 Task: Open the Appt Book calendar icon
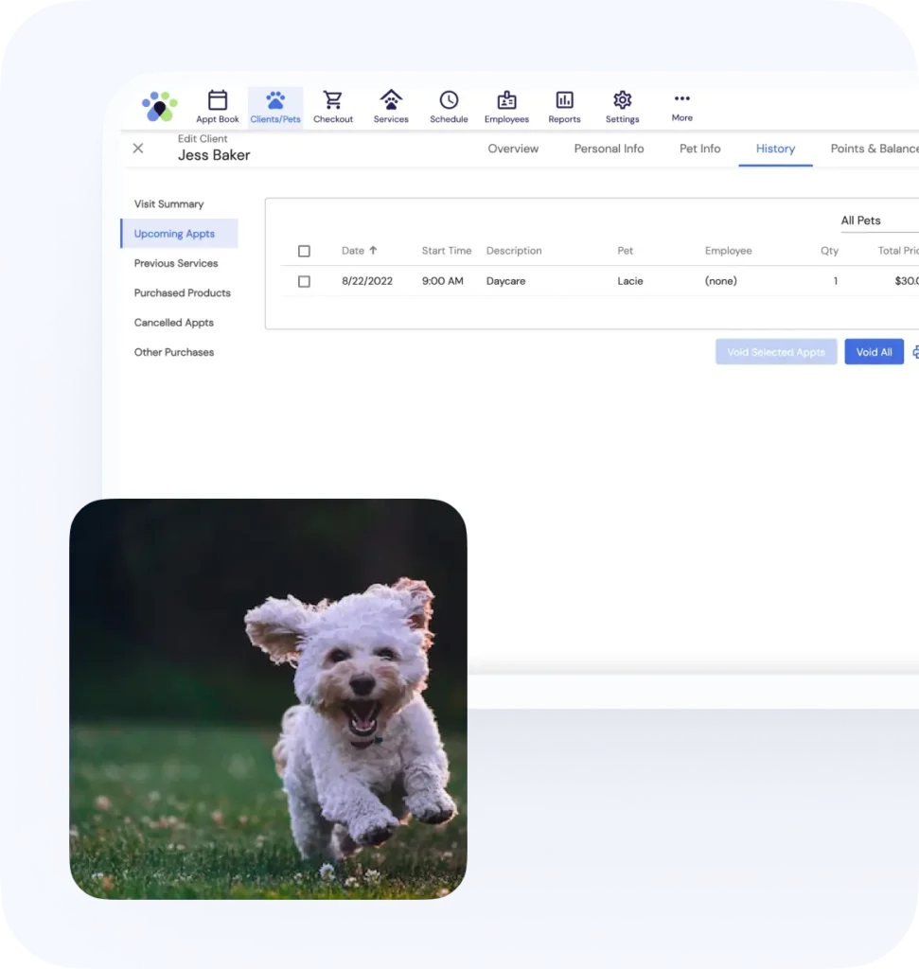click(218, 100)
